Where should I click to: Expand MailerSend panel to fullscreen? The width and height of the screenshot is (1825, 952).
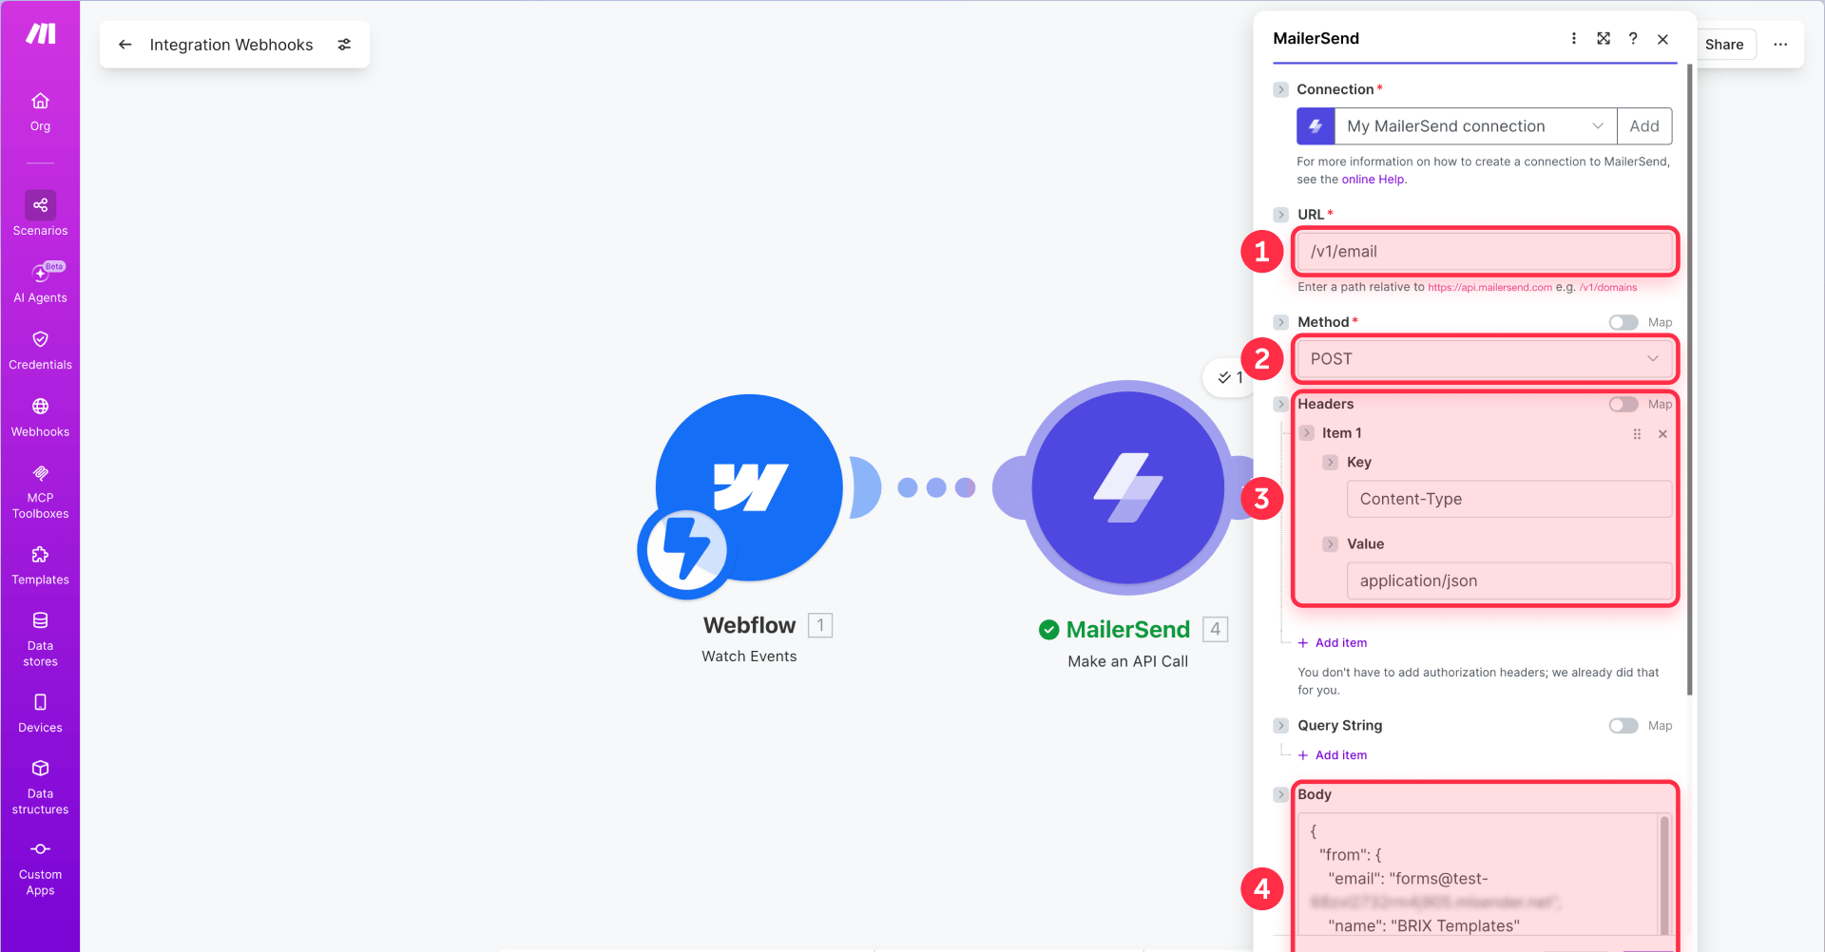pos(1604,38)
